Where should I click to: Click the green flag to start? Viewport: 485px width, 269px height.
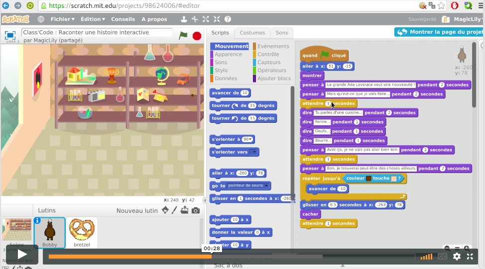click(183, 35)
